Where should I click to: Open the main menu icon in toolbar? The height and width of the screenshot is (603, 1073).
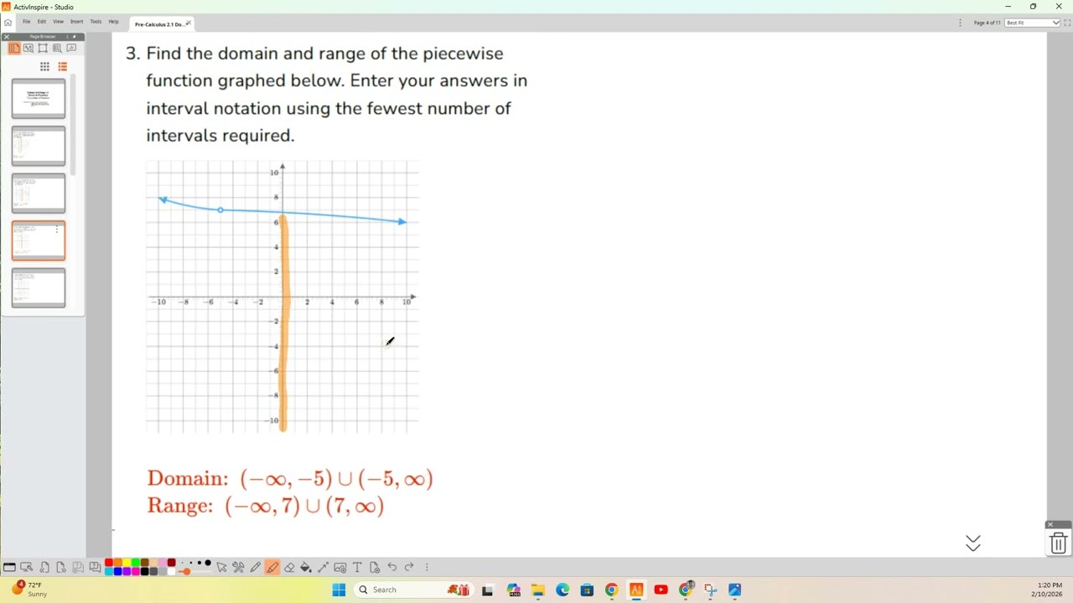(9, 567)
